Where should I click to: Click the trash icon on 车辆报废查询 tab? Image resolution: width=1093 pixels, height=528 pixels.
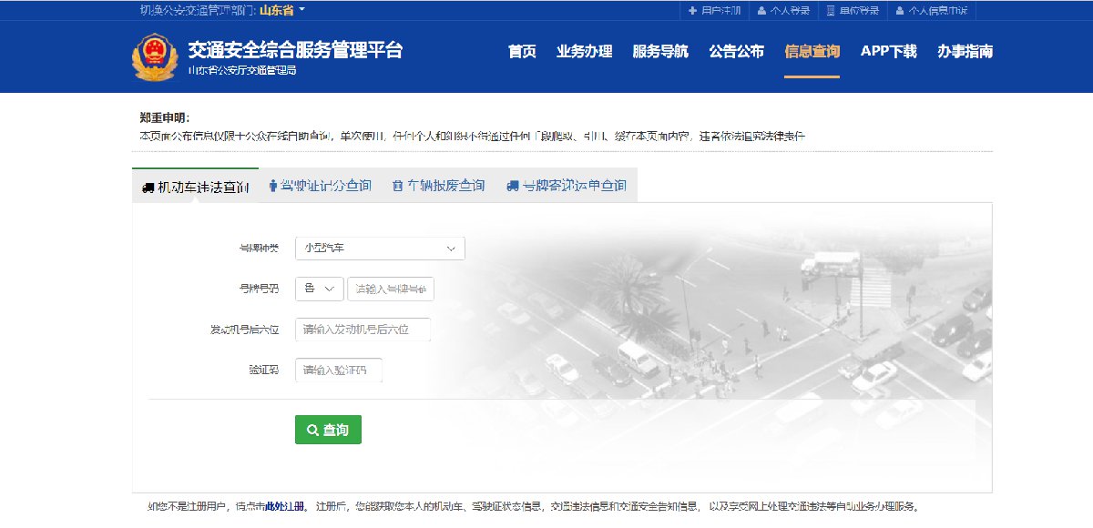click(397, 186)
